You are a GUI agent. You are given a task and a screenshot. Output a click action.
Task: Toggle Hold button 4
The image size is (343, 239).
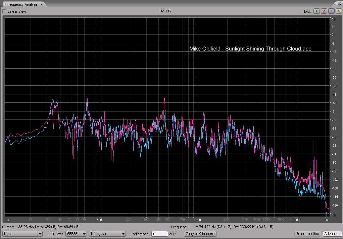point(338,11)
